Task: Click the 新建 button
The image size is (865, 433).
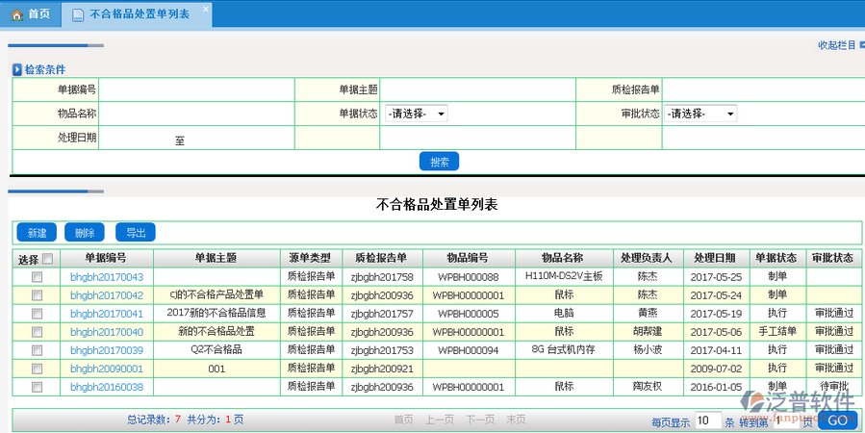Action: (37, 233)
